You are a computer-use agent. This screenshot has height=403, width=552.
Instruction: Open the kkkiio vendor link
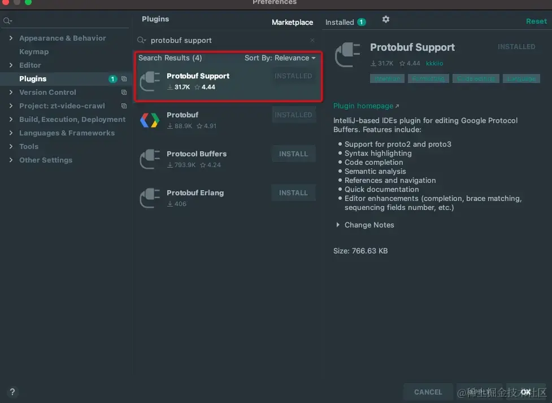click(434, 63)
